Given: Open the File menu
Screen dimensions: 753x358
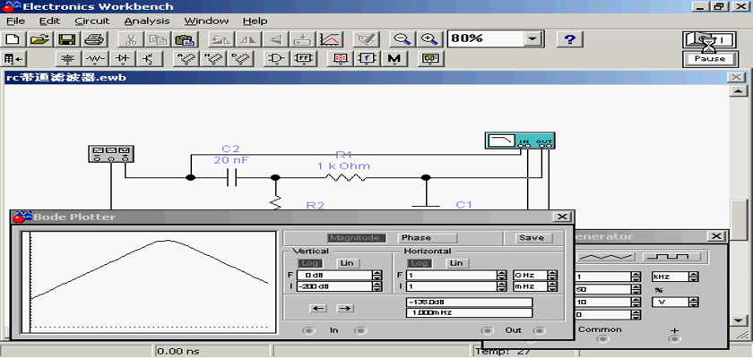Looking at the screenshot, I should pyautogui.click(x=15, y=21).
